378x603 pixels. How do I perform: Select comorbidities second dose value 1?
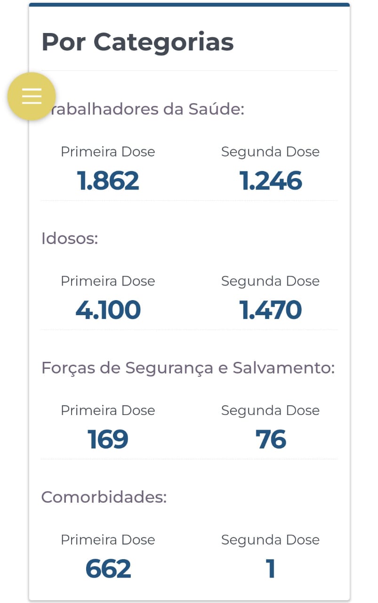(x=271, y=569)
